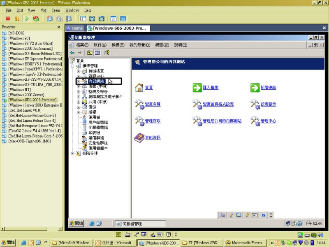
Task: Expand the 待辦清單 tree node
Action: coord(79,71)
